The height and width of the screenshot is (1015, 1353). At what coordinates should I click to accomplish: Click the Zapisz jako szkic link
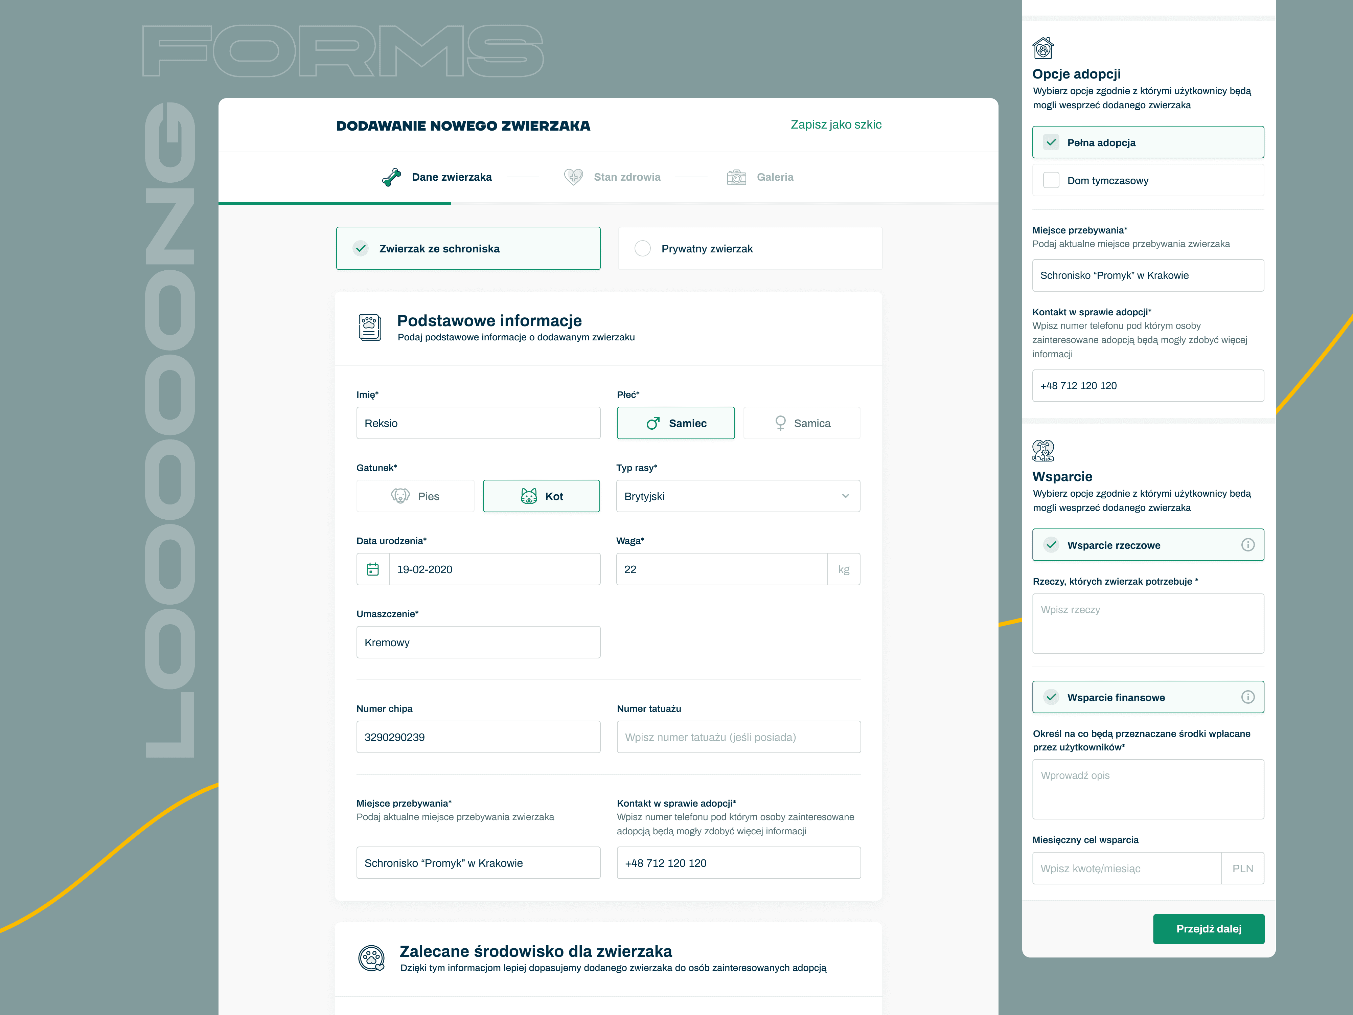(835, 125)
